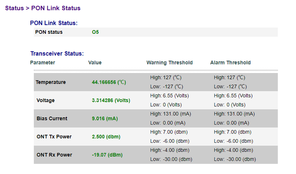Click the Voltage warning Low: 0 (Volts)
Screen dimensions: 296x174
point(166,105)
